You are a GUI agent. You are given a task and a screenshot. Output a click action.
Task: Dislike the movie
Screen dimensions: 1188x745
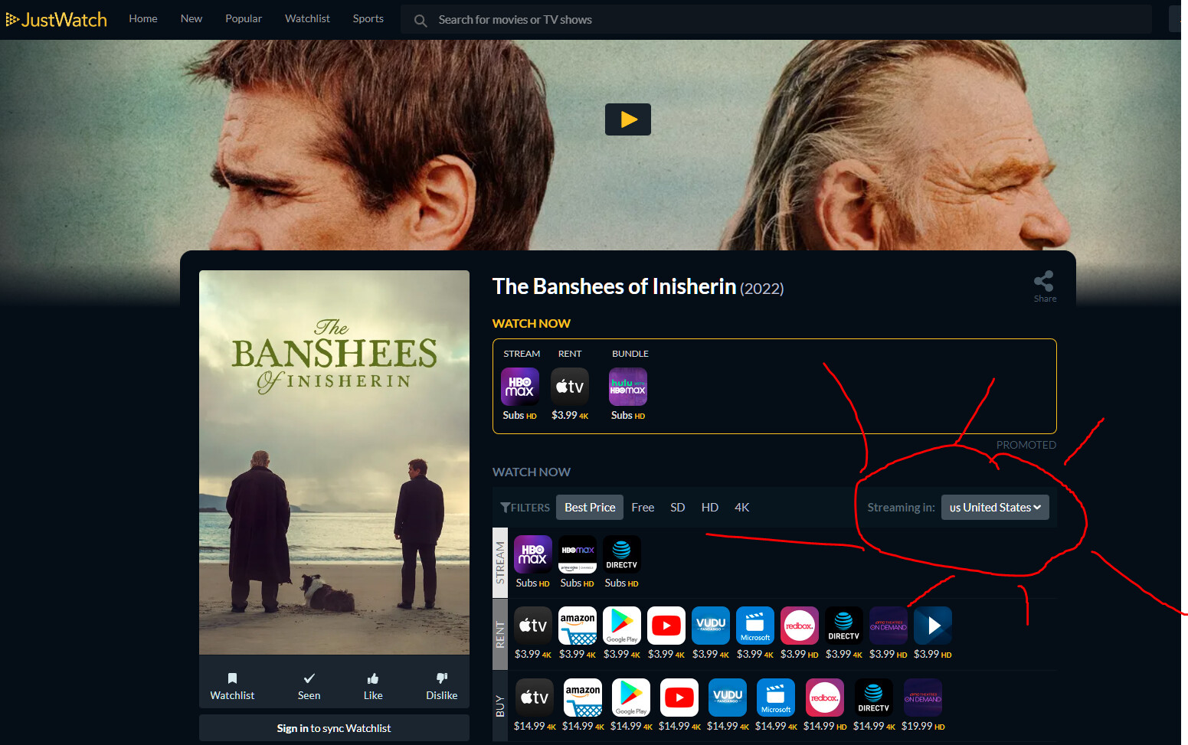(x=441, y=686)
